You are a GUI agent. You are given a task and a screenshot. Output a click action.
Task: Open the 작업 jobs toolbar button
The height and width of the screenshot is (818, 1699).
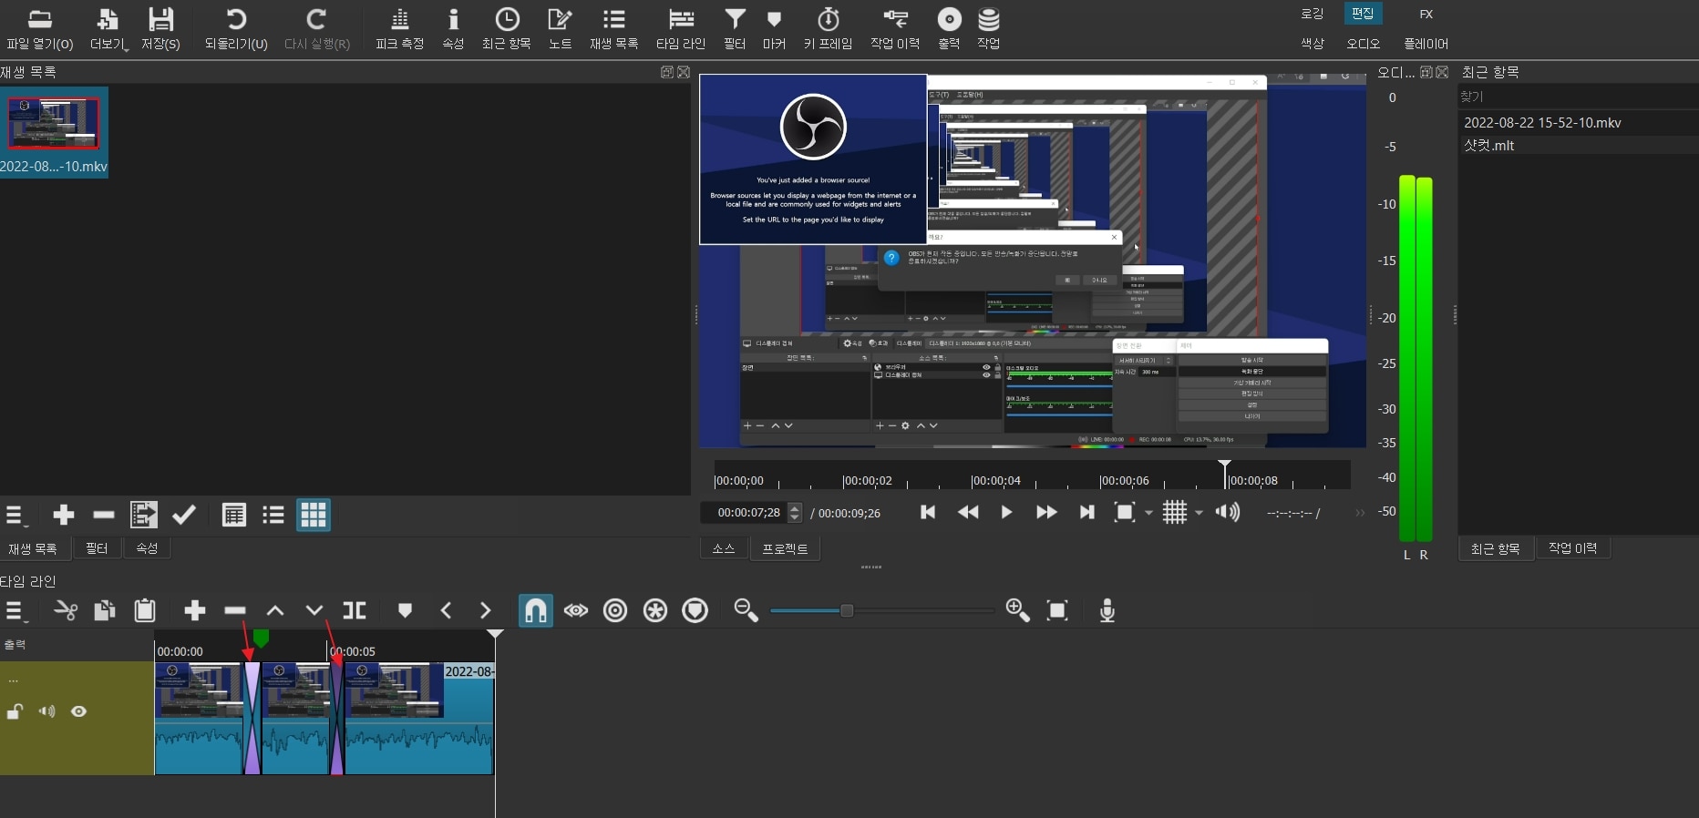(x=989, y=29)
